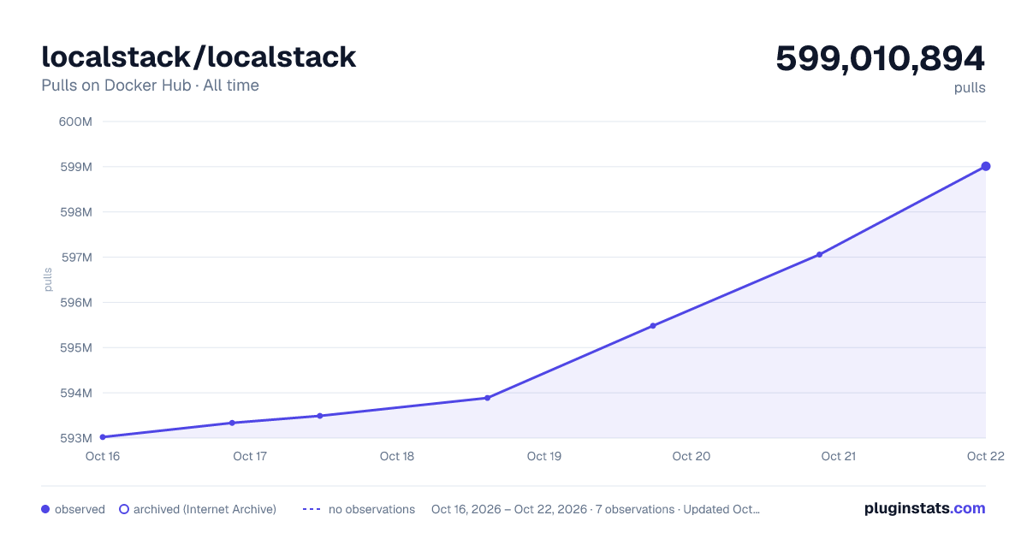Screen dimensions: 1027x539
Task: Click the 'pulls' unit label under the total
Action: click(970, 88)
